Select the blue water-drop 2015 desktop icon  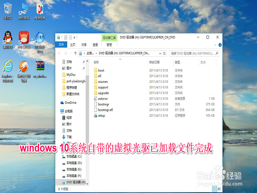pos(40,42)
